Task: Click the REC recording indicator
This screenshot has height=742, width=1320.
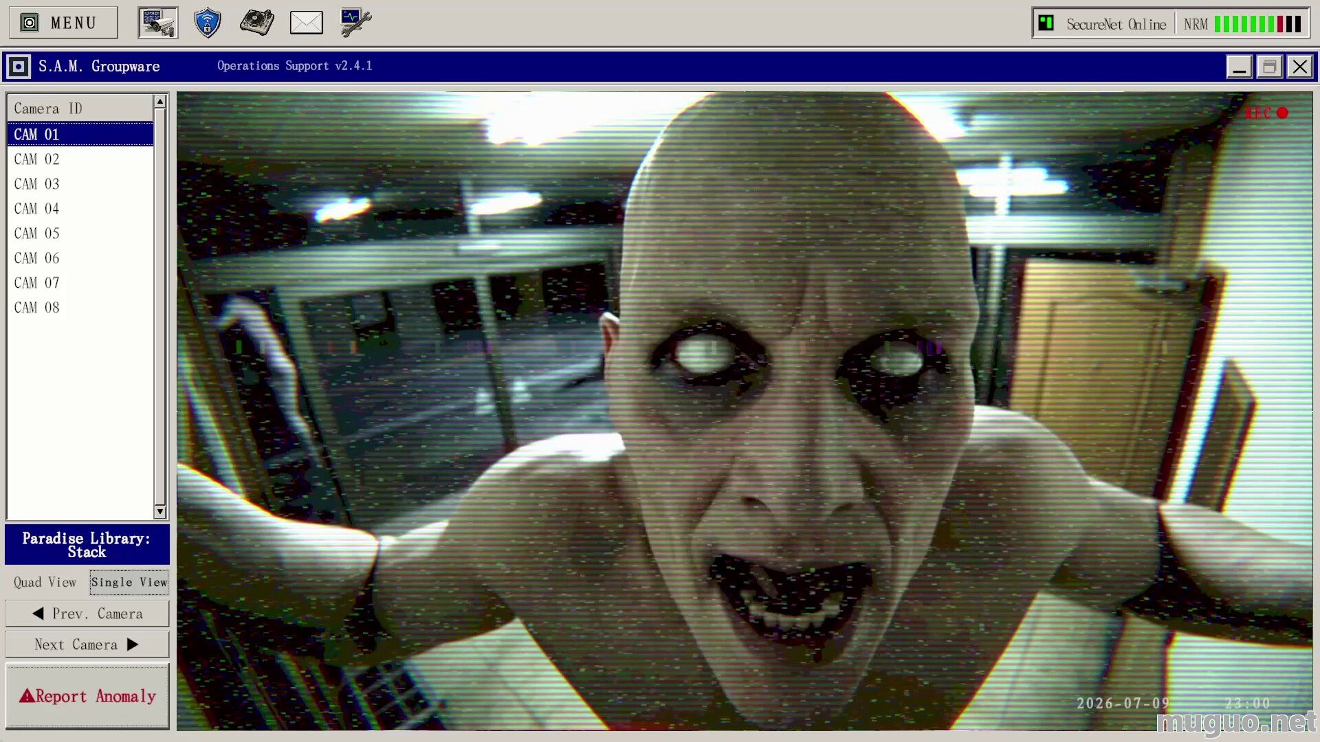Action: tap(1266, 113)
